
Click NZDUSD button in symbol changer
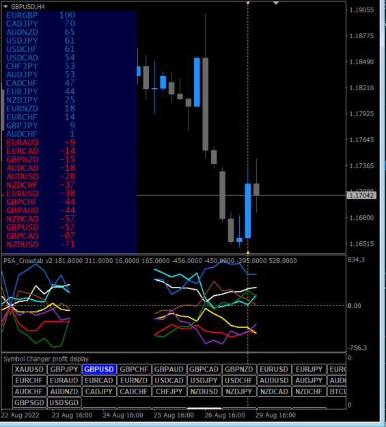tap(204, 391)
